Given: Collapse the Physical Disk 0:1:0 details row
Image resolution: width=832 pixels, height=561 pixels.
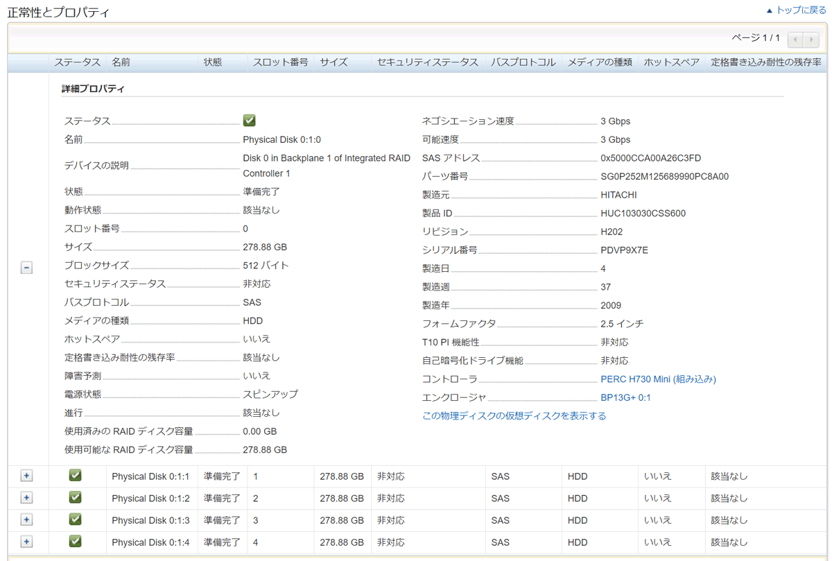Looking at the screenshot, I should point(26,268).
